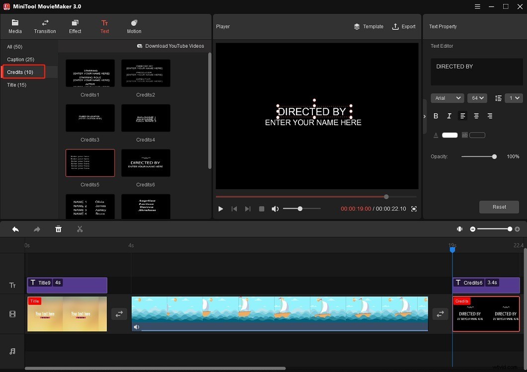Redo the last action
Image resolution: width=527 pixels, height=372 pixels.
tap(36, 229)
